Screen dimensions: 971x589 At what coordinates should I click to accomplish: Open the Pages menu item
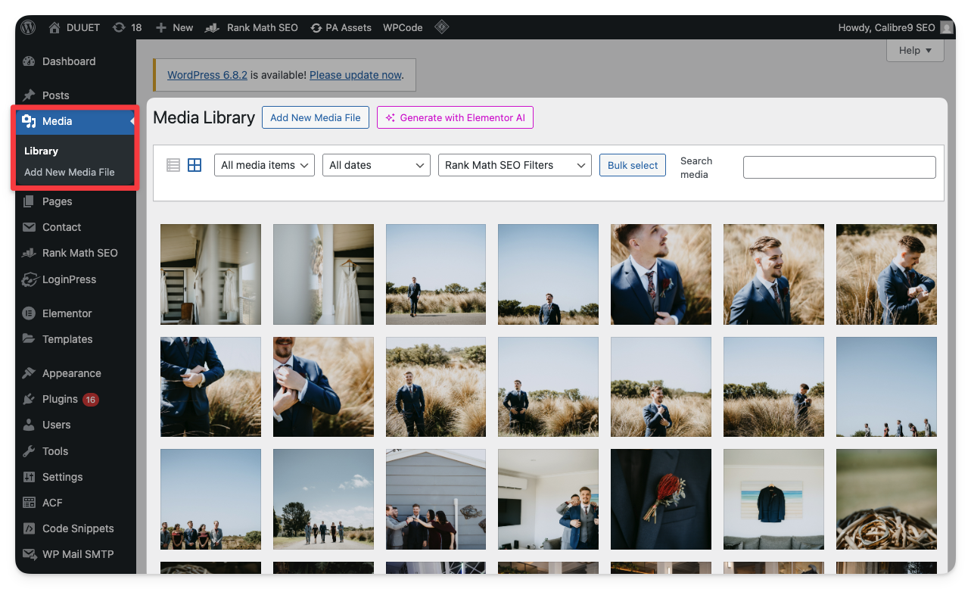click(x=57, y=201)
